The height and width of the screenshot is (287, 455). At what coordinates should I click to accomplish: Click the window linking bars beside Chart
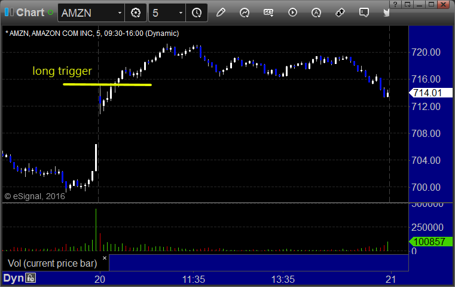tap(9, 12)
